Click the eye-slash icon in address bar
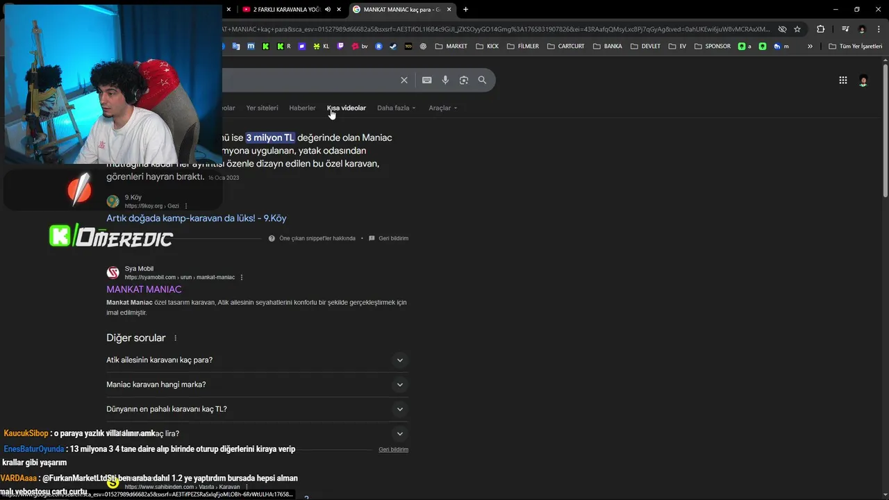The width and height of the screenshot is (889, 500). click(782, 29)
